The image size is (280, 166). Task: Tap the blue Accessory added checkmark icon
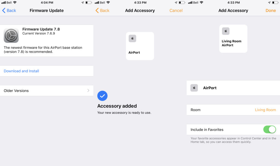pyautogui.click(x=102, y=96)
